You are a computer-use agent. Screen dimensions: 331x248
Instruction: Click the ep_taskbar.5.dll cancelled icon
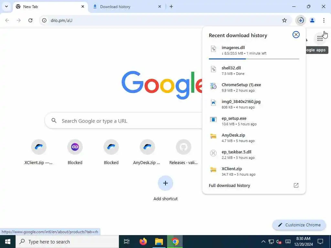click(213, 153)
